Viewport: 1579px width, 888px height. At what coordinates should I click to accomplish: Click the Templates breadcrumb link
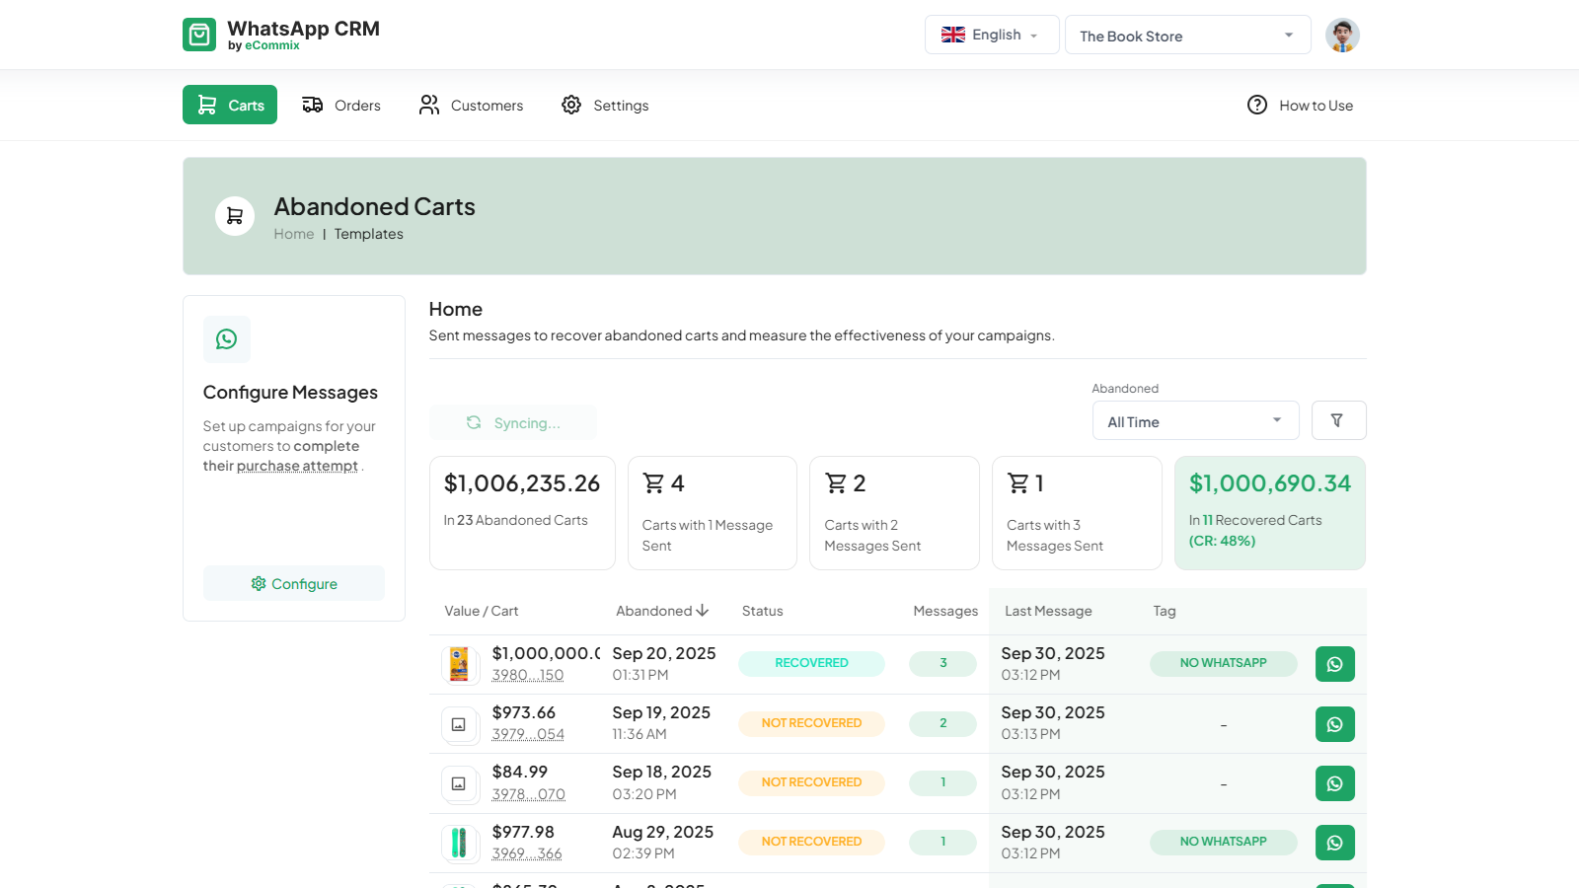click(x=368, y=234)
